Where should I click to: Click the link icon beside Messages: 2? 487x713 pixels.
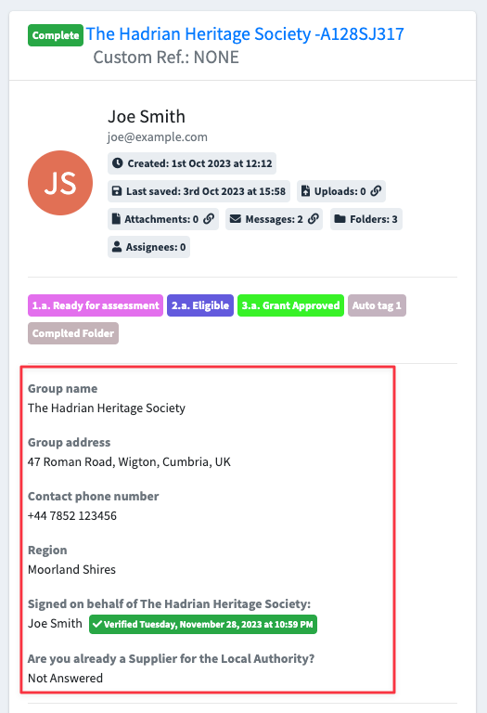point(313,219)
